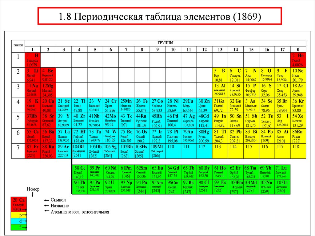Select the iodine cell 'I Иод'
Screen dimensions: 315x236
click(x=283, y=121)
